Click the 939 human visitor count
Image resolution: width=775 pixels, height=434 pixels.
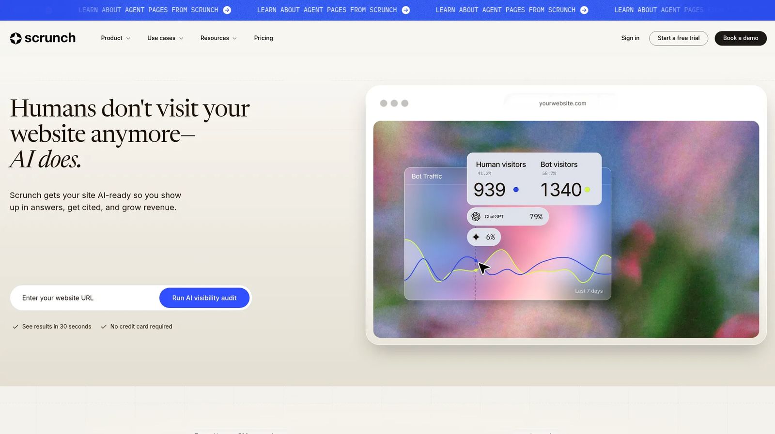tap(489, 190)
